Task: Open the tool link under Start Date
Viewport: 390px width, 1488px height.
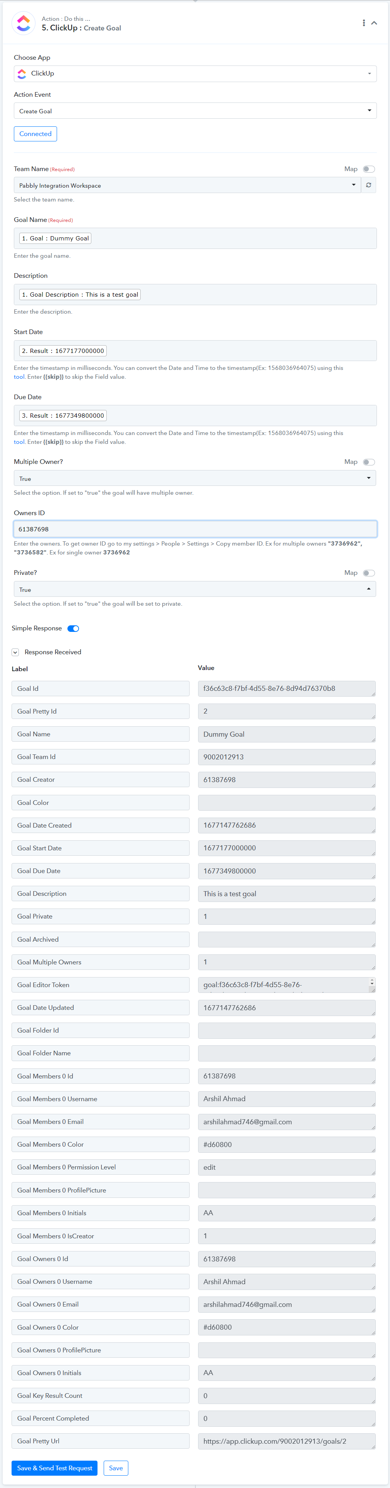Action: (x=19, y=376)
